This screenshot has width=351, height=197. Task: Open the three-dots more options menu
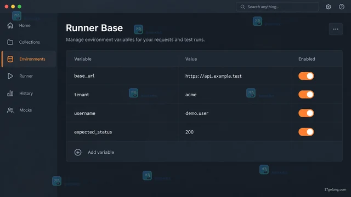336,29
